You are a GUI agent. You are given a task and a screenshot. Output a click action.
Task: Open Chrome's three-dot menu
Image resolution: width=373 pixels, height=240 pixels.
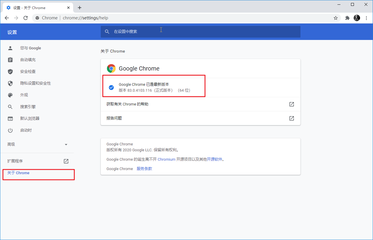pyautogui.click(x=366, y=18)
